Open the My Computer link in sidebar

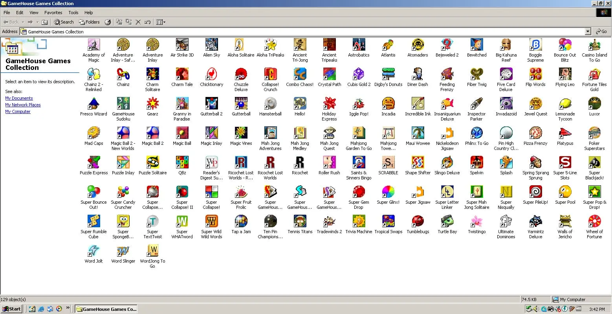tap(18, 111)
